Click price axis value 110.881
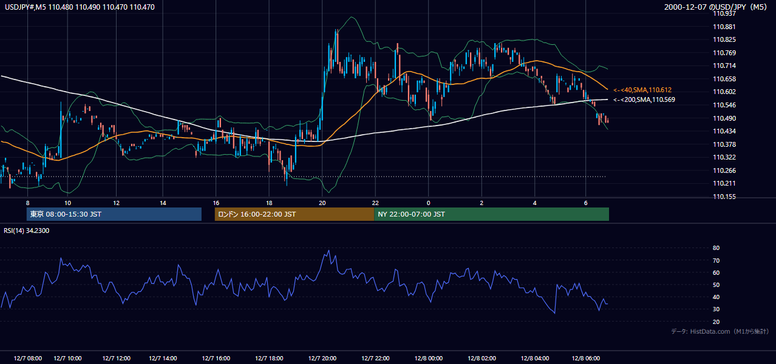 (x=724, y=27)
